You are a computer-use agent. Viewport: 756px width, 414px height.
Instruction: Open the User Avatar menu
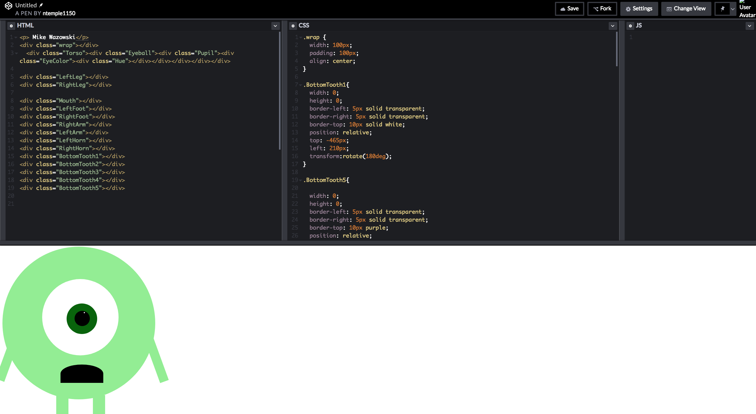click(x=747, y=9)
